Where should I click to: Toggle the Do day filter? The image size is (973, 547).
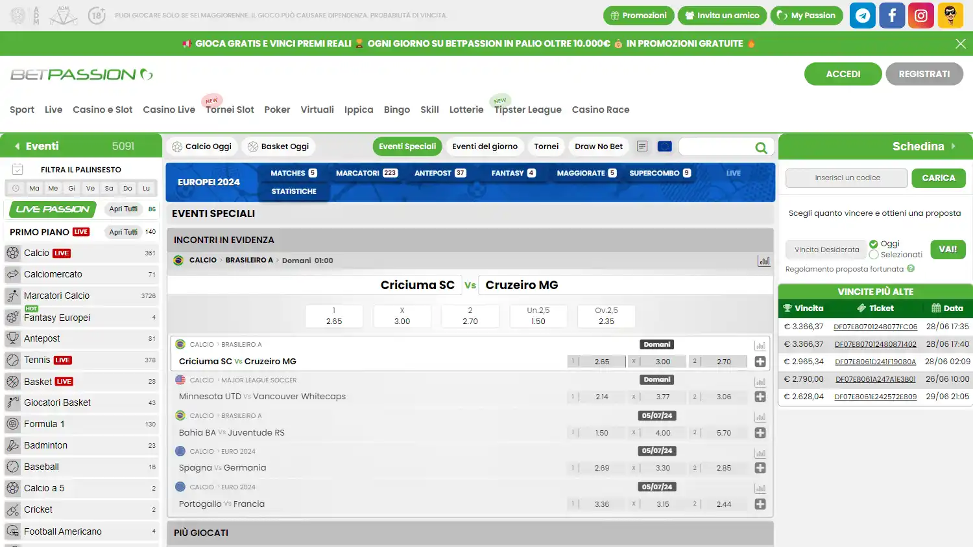tap(128, 189)
